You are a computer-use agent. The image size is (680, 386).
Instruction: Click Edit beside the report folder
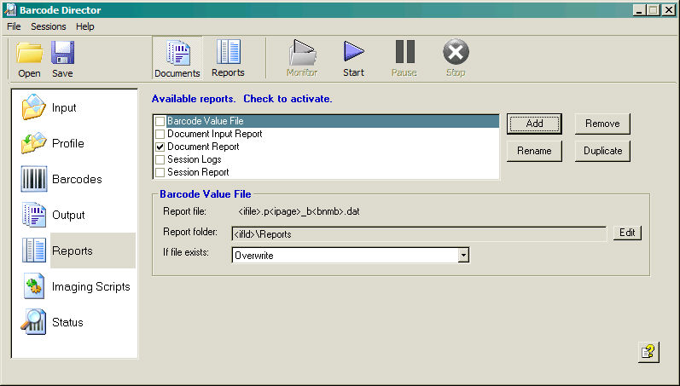point(627,233)
